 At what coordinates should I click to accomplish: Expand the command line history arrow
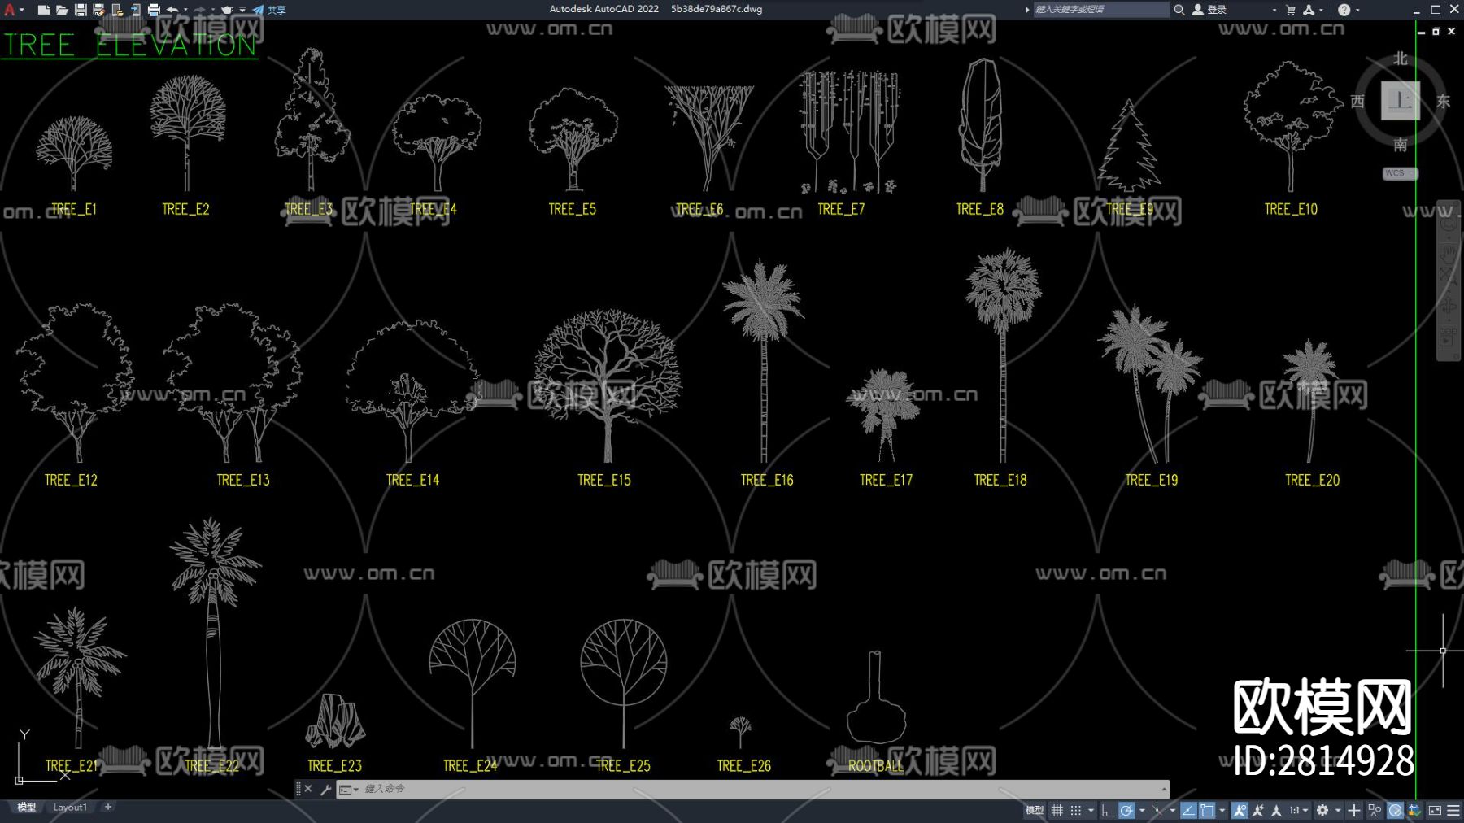[x=1165, y=789]
